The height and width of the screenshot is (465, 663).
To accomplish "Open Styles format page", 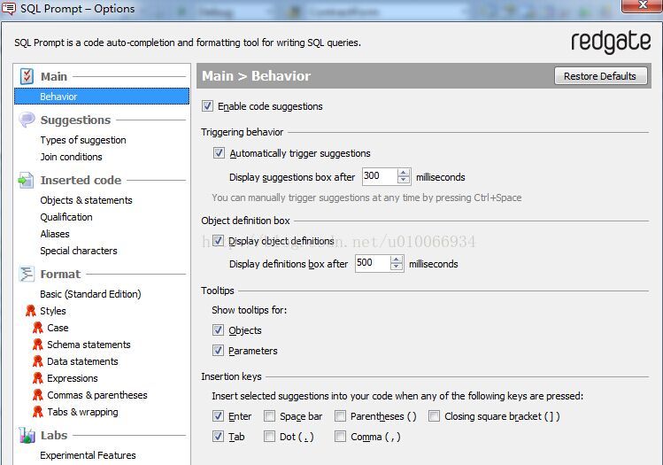I will tap(53, 311).
